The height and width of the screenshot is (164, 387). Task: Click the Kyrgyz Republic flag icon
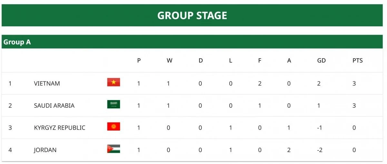pyautogui.click(x=114, y=126)
